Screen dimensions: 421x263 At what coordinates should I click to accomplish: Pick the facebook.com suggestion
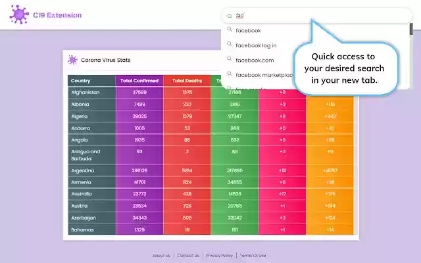click(255, 60)
